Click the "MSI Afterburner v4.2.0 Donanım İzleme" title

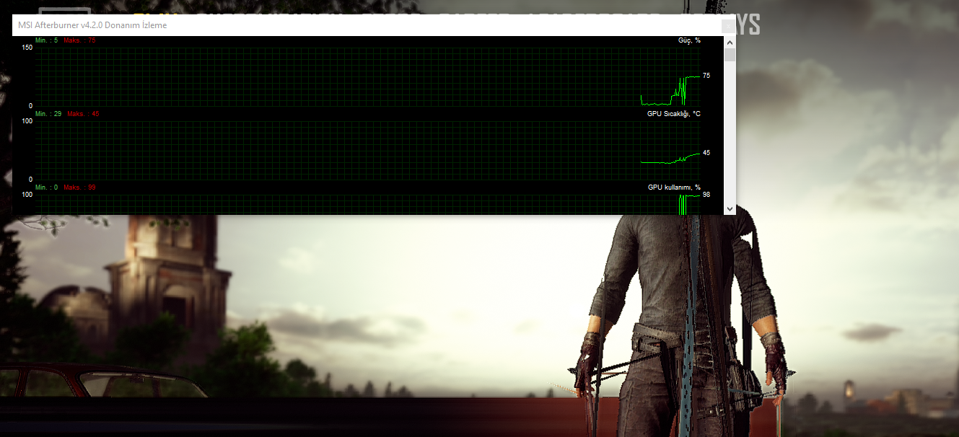tap(92, 25)
